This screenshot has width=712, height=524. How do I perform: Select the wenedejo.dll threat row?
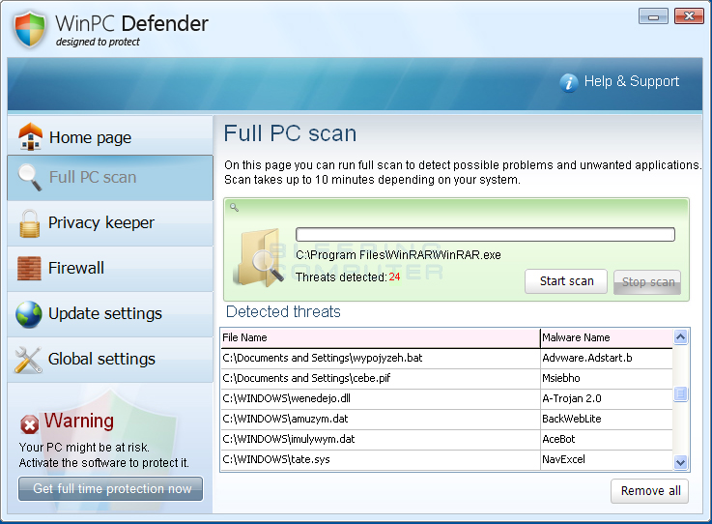coord(380,398)
